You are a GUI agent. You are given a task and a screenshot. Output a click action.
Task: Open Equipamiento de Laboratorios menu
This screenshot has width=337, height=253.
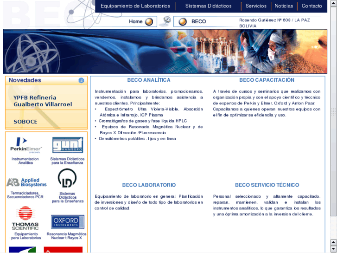135,6
